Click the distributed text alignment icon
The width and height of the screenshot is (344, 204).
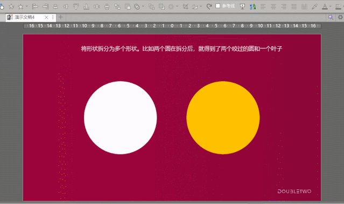(304, 6)
